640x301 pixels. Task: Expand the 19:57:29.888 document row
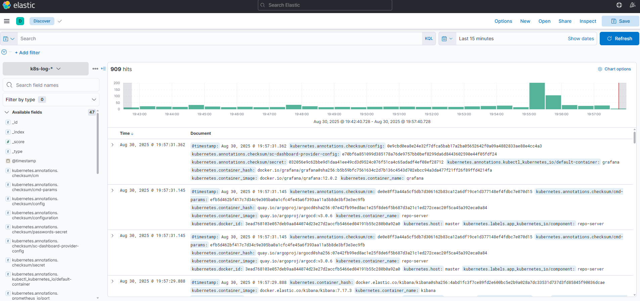click(x=112, y=281)
